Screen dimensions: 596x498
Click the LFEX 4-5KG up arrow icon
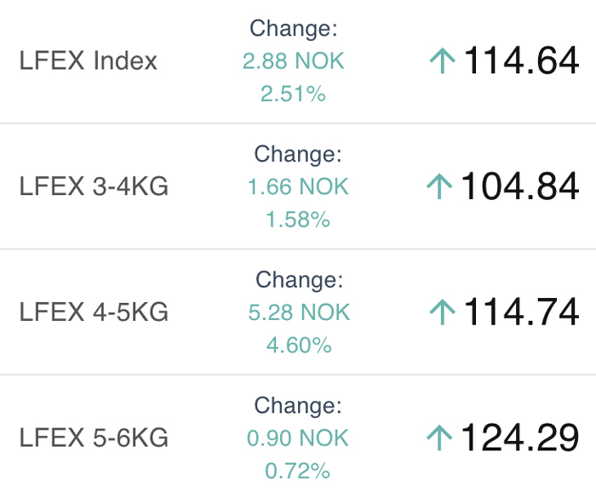click(443, 312)
